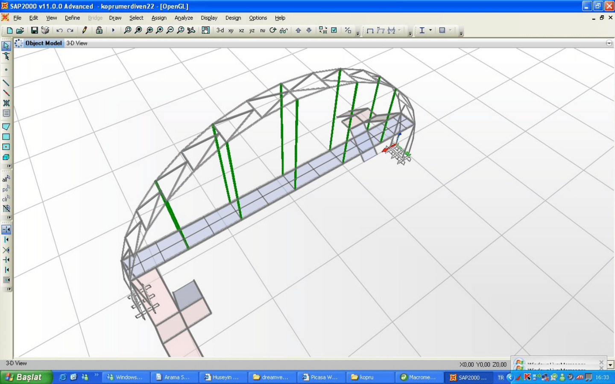This screenshot has width=615, height=384.
Task: Expand the draw tools side arrow
Action: pyautogui.click(x=9, y=166)
